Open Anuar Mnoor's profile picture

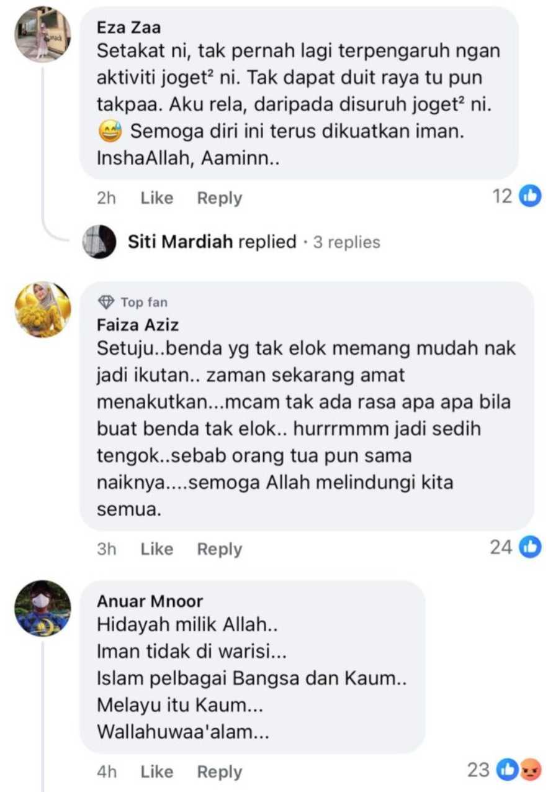(x=43, y=609)
